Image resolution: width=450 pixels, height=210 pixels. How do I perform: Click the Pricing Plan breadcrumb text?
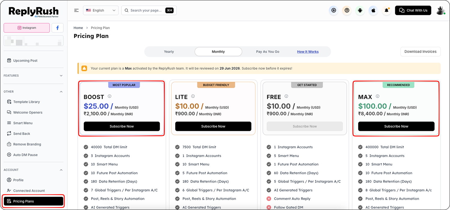pos(100,28)
